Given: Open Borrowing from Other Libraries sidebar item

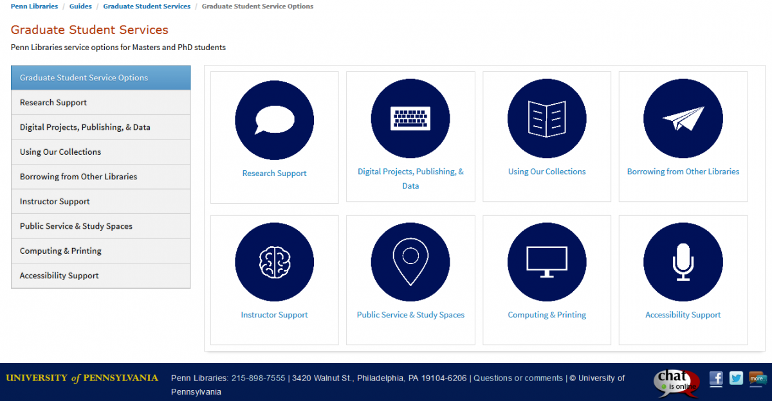Looking at the screenshot, I should tap(101, 177).
